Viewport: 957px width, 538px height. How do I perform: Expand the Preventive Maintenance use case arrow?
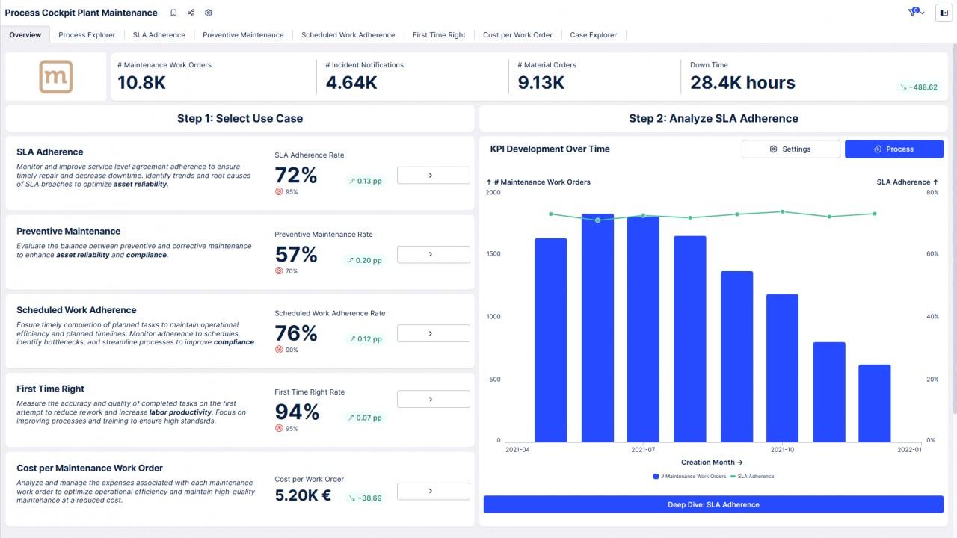coord(433,254)
